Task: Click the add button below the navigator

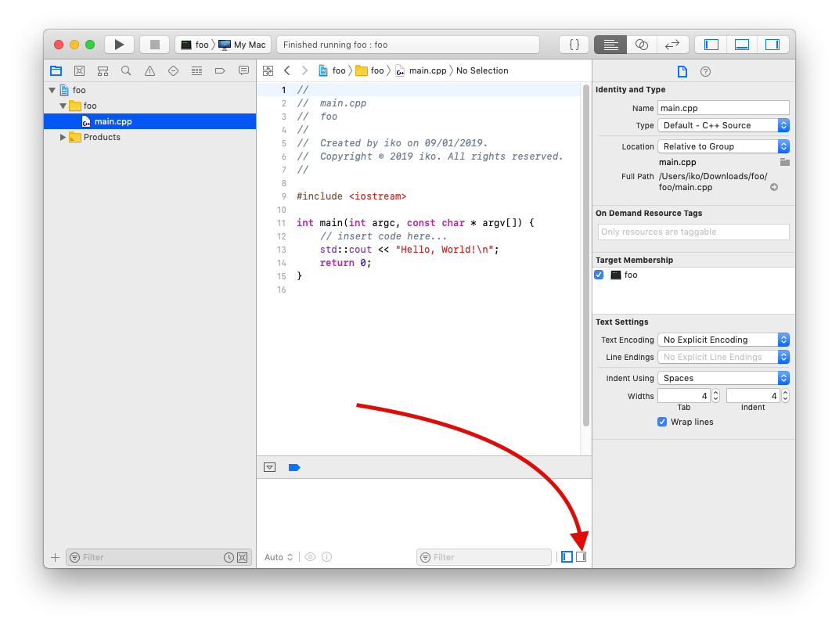Action: 55,557
